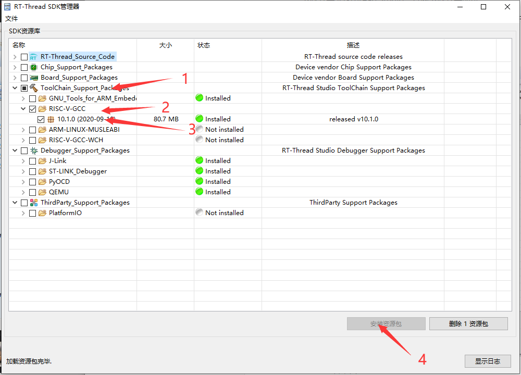
Task: Check the QEMU checkbox
Action: (x=32, y=192)
